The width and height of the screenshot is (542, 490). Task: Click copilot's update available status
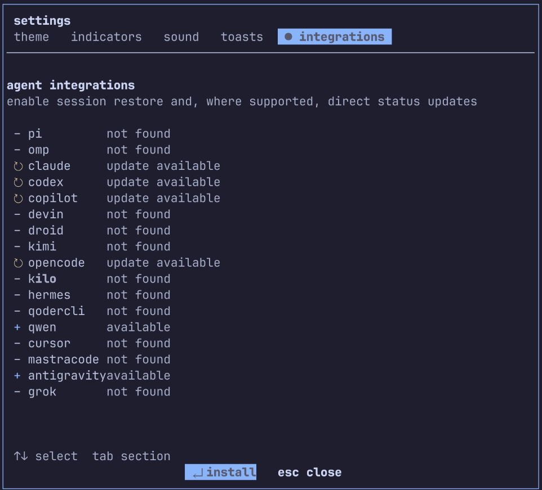click(x=163, y=199)
